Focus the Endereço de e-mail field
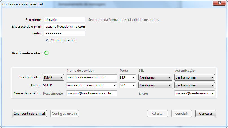 tap(65, 27)
